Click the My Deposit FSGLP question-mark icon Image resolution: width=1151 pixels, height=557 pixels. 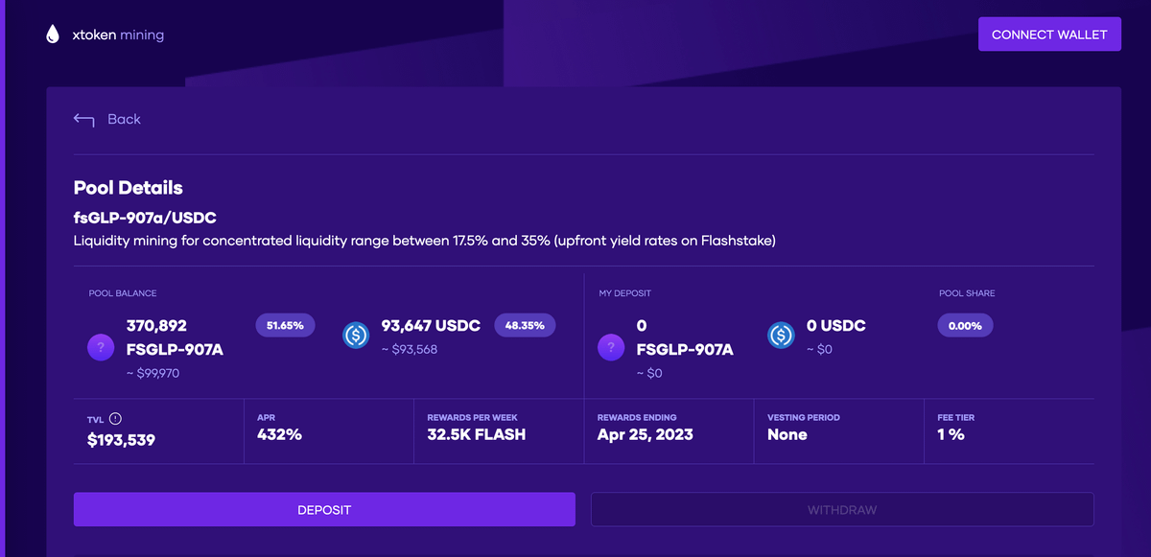click(611, 347)
